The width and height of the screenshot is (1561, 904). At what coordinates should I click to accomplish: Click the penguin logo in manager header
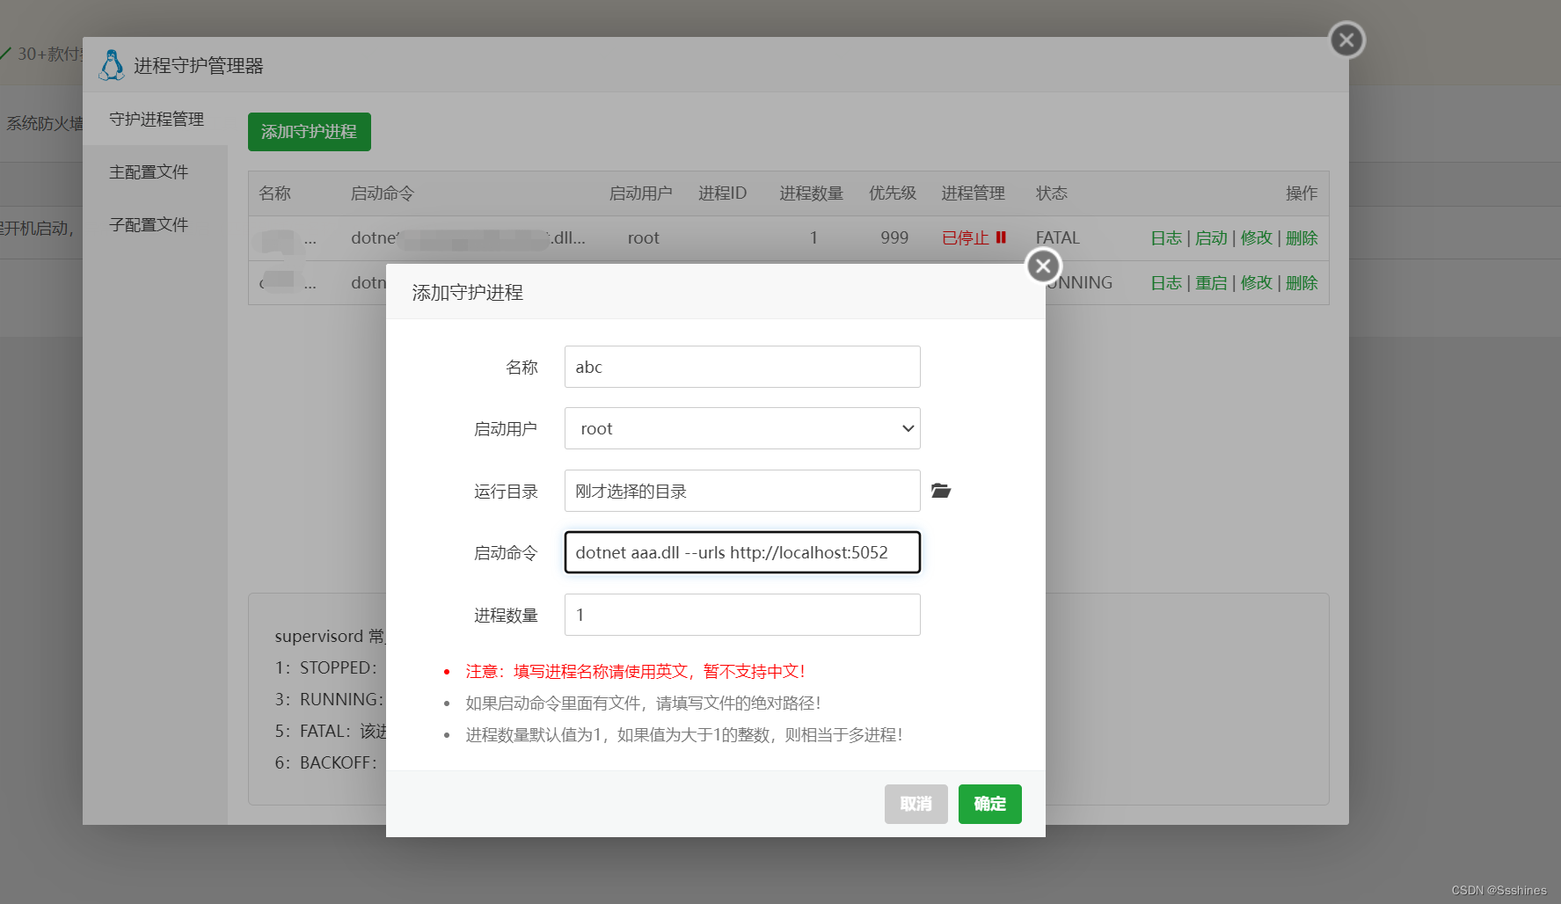[112, 65]
